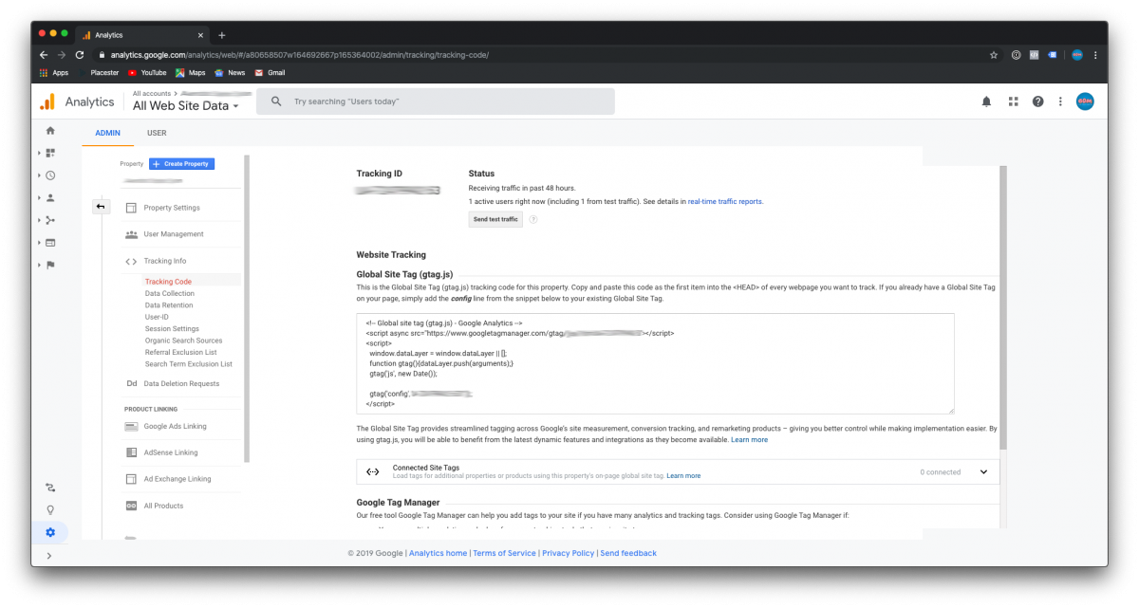Open the Home icon in Analytics sidebar

(50, 131)
